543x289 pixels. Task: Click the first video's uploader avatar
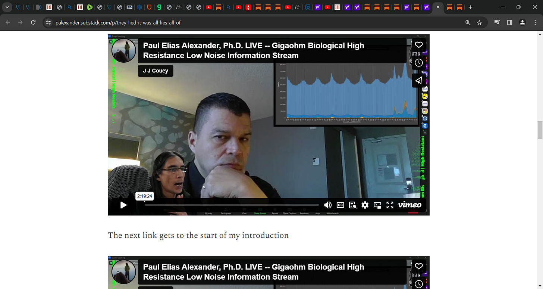click(x=123, y=50)
